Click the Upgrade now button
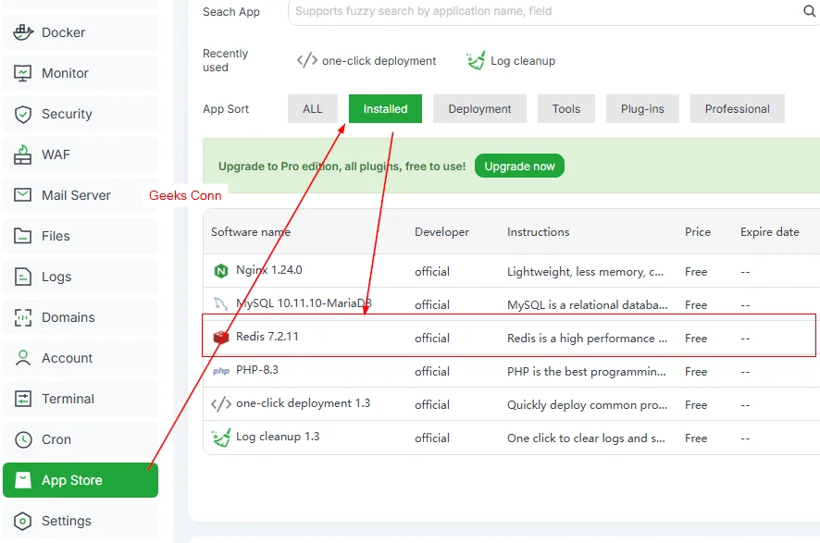This screenshot has width=820, height=543. point(519,167)
